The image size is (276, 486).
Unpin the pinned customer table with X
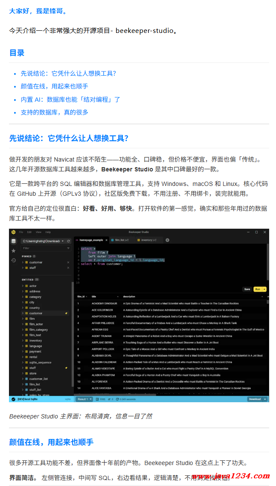(68, 262)
